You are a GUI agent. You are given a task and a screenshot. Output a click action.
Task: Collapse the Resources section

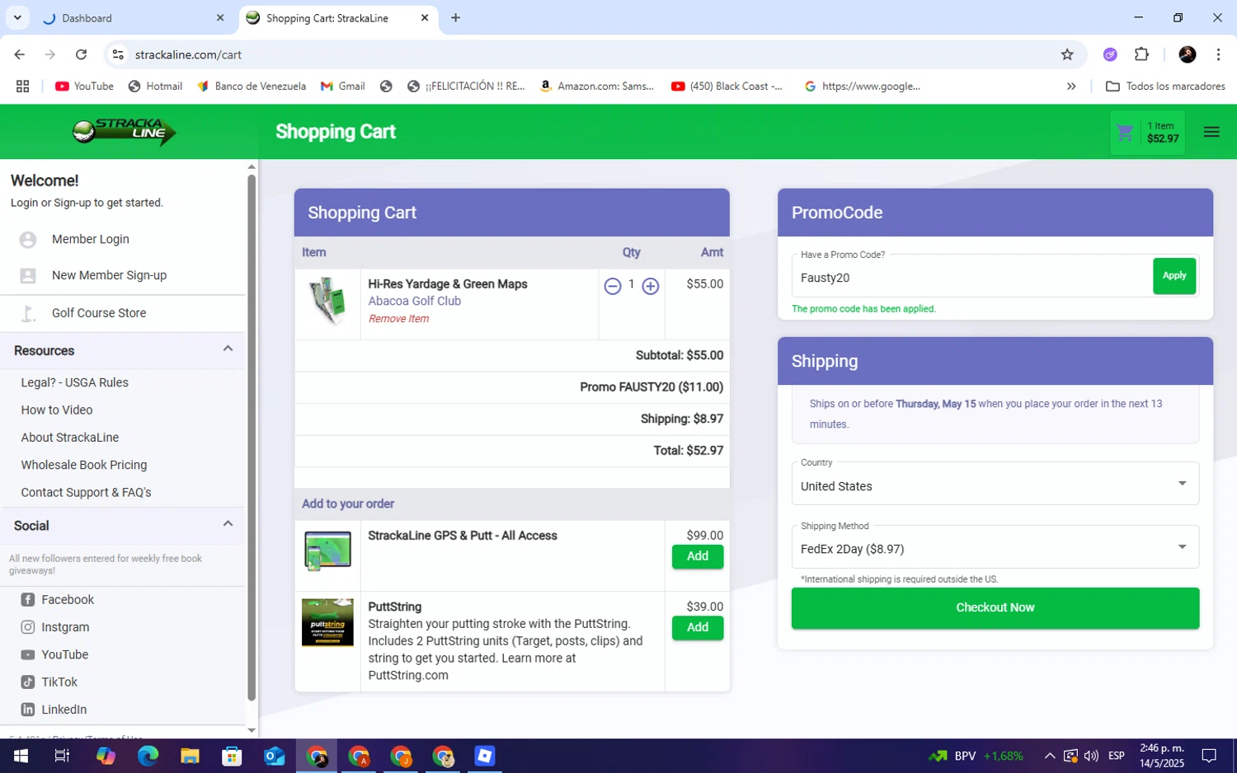(x=228, y=349)
